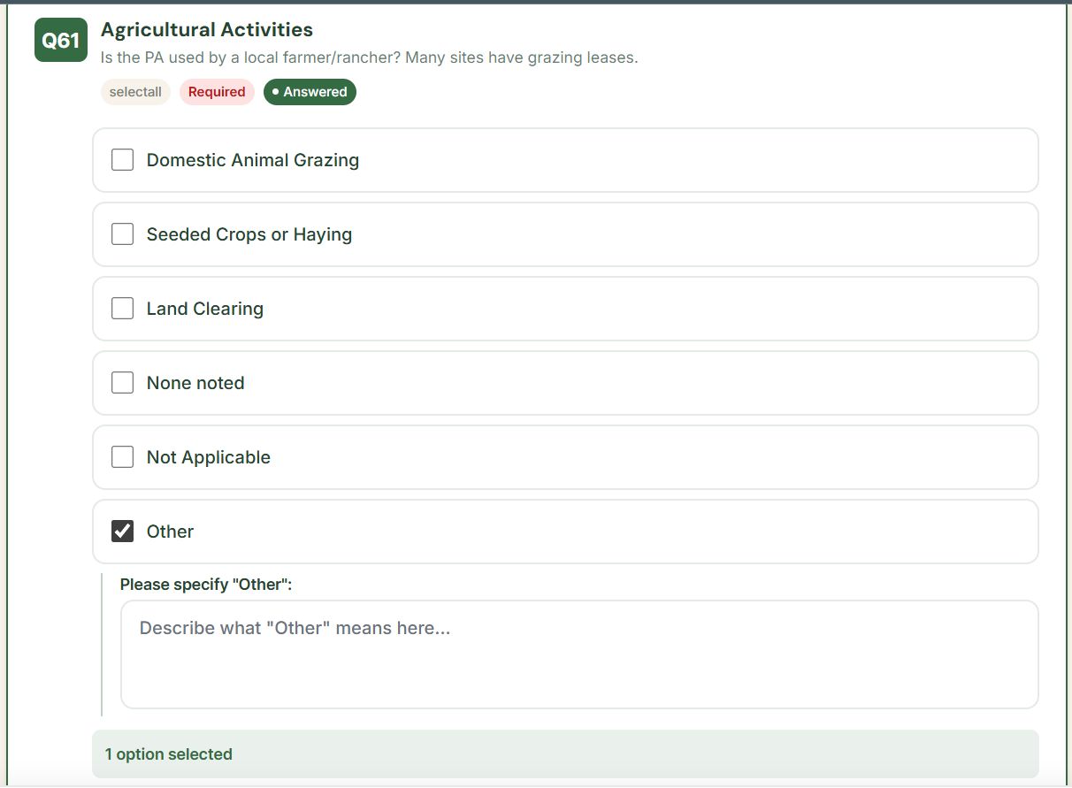
Task: Click the Other option card
Action: click(565, 531)
